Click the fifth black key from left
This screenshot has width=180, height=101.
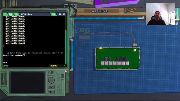pos(125,59)
